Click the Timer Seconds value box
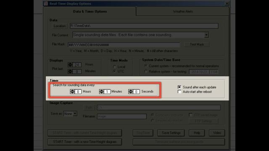 136,91
